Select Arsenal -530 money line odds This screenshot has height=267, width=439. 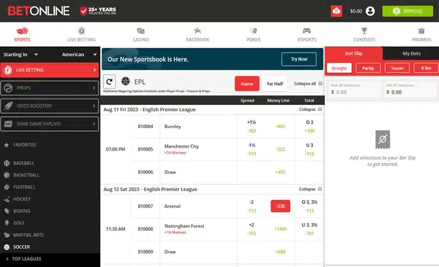click(x=280, y=206)
